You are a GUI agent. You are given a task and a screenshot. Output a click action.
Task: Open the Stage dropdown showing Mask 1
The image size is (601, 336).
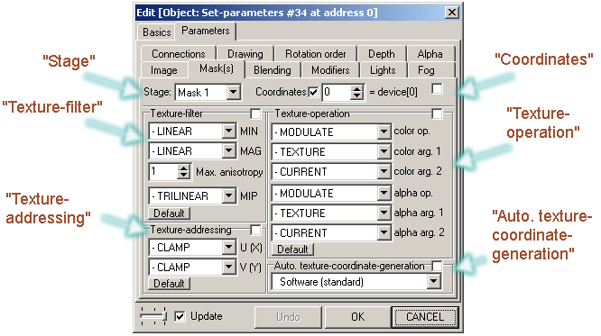[208, 92]
